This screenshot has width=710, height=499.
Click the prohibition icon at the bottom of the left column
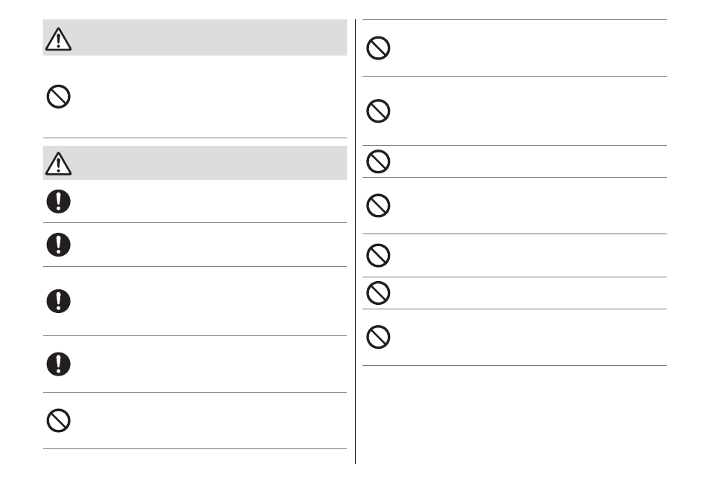pos(58,421)
